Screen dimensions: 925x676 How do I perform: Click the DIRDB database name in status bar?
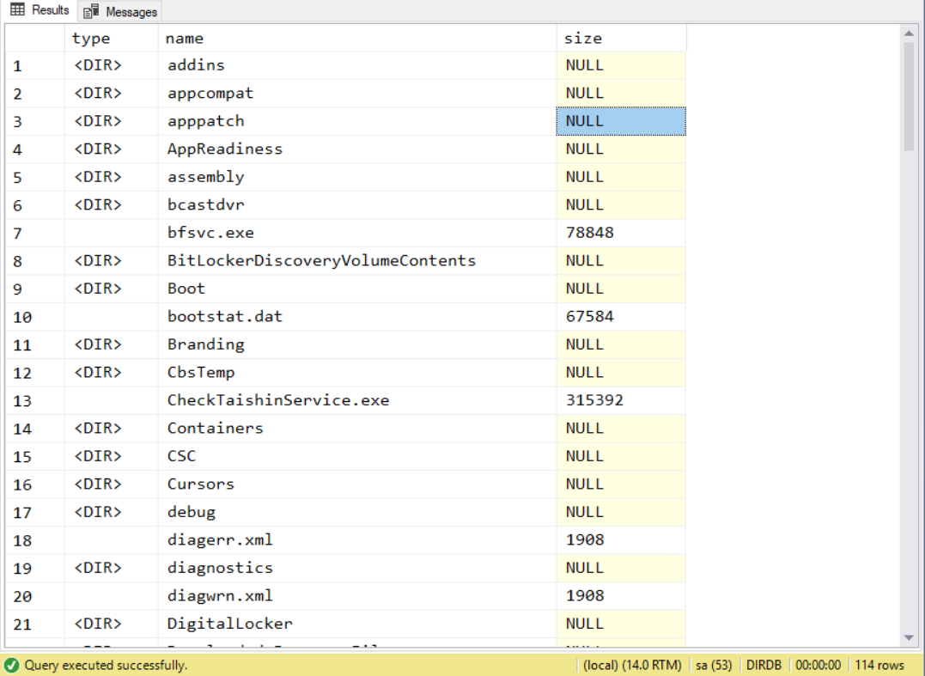click(x=758, y=665)
